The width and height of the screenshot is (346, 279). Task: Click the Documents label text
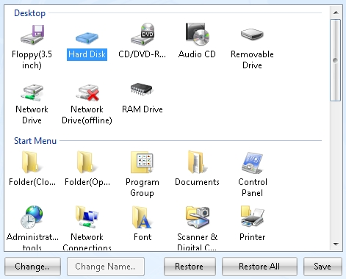[x=197, y=182]
